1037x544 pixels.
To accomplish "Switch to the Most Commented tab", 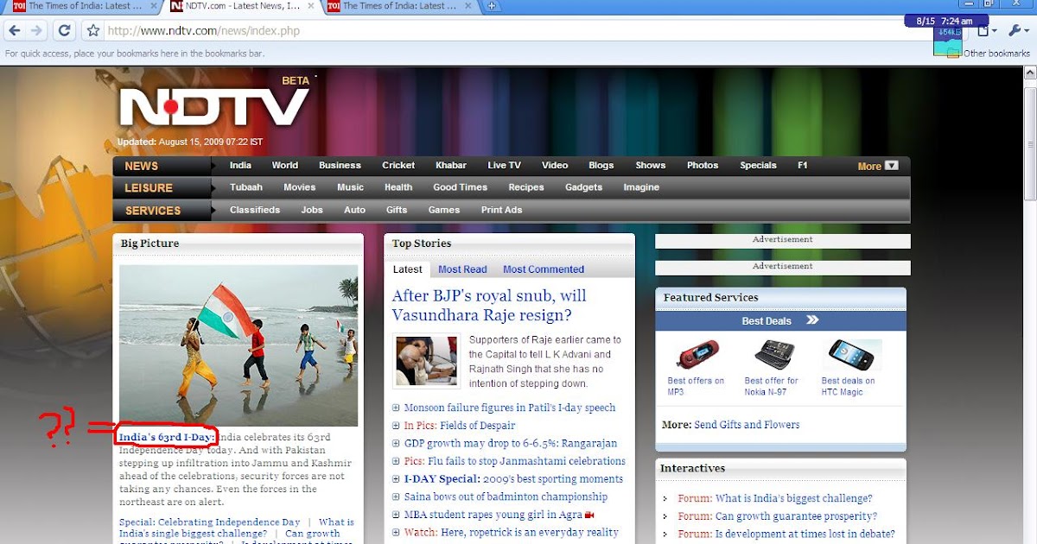I will [544, 269].
